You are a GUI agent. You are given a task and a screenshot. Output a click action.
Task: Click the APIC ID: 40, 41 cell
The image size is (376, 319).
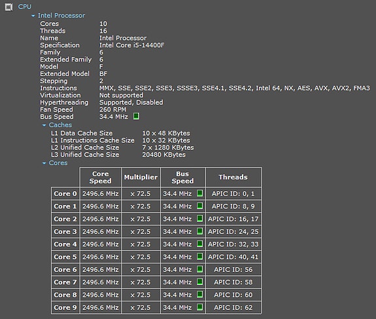[233, 257]
